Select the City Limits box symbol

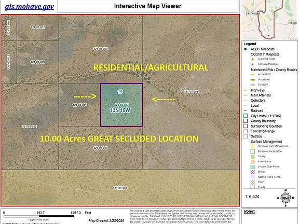click(246, 116)
